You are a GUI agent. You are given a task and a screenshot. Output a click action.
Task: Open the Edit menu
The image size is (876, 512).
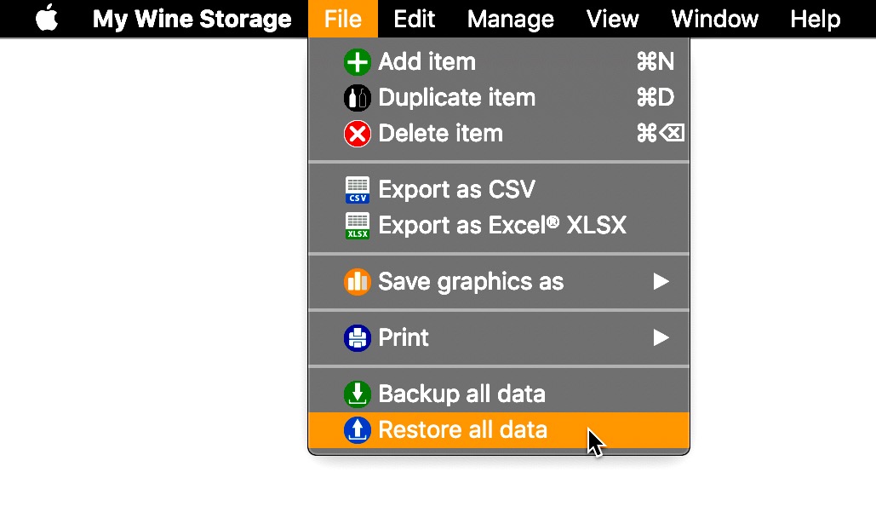(414, 19)
